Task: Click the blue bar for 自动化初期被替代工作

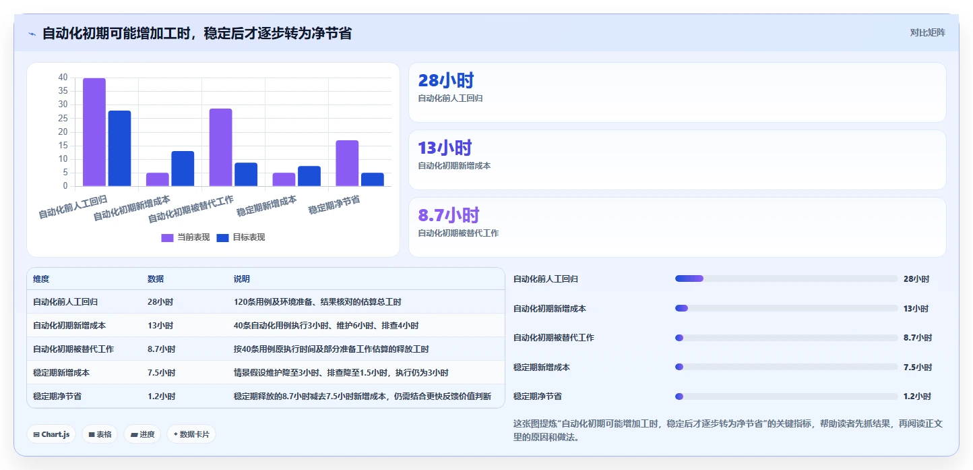Action: [246, 175]
